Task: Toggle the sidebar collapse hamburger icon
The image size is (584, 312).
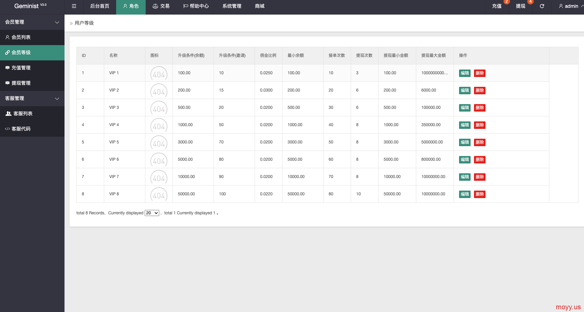Action: coord(74,6)
